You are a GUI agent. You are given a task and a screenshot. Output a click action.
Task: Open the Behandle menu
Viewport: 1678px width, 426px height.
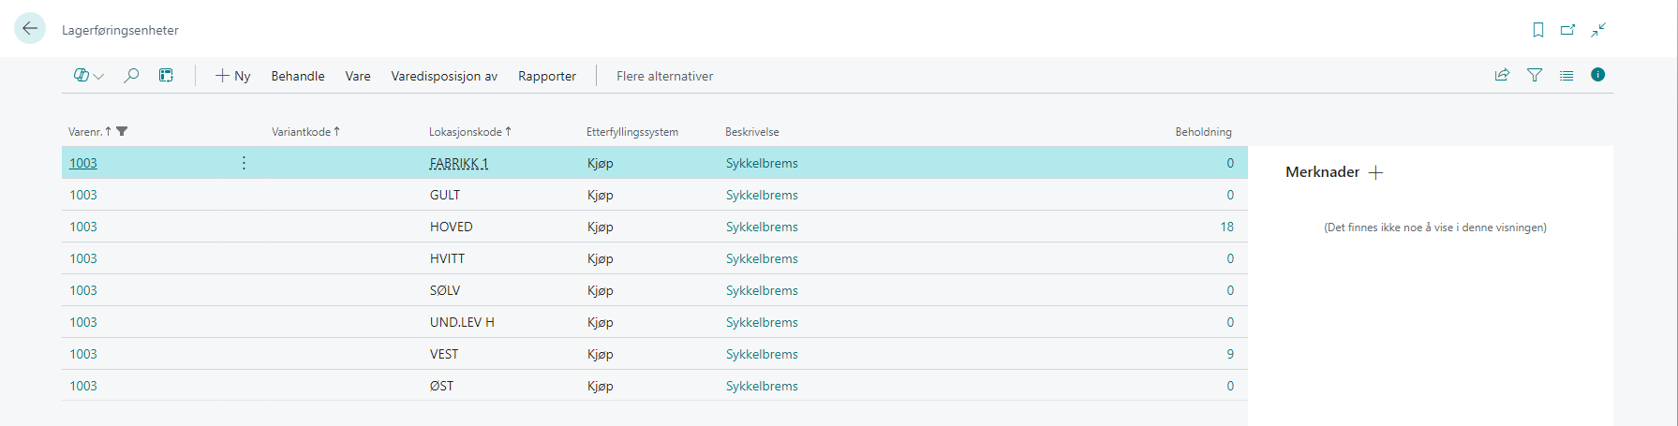(x=298, y=76)
